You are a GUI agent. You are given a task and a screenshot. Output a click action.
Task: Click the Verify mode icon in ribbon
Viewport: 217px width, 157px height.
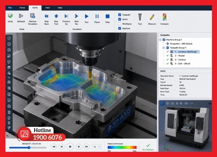[x=10, y=16]
